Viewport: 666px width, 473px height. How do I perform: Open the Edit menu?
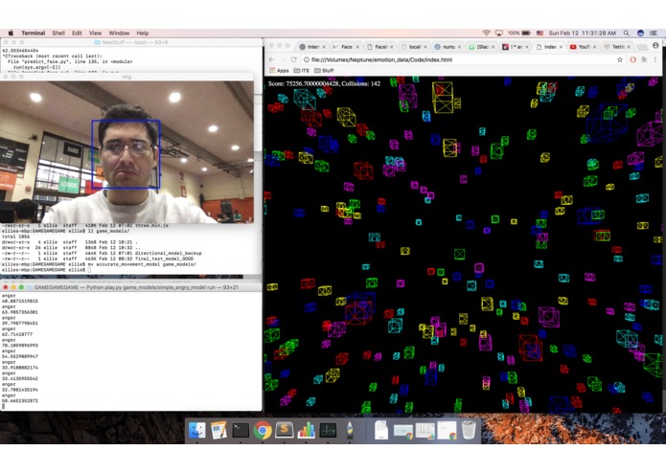(77, 34)
